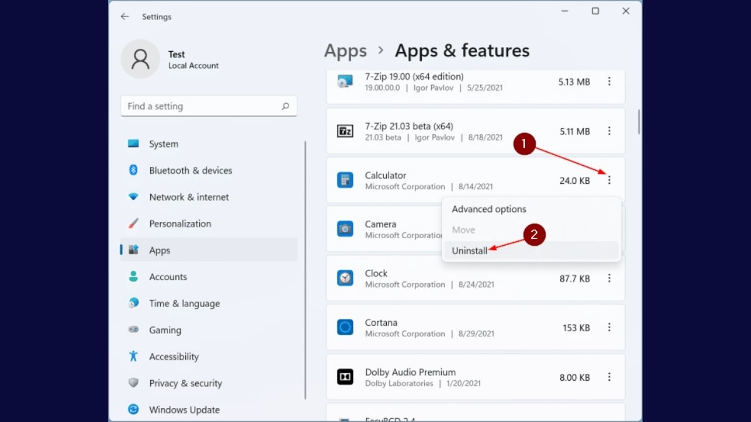Open the three-dot menu for Clock
Viewport: 751px width, 422px height.
click(609, 278)
